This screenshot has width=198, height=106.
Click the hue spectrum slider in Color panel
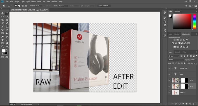[x=195, y=21]
